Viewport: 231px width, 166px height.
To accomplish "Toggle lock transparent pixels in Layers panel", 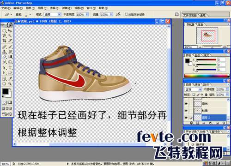I will 194,95.
